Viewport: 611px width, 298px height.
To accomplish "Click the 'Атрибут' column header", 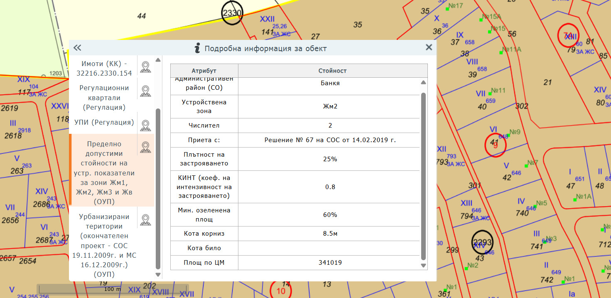I will tap(204, 70).
